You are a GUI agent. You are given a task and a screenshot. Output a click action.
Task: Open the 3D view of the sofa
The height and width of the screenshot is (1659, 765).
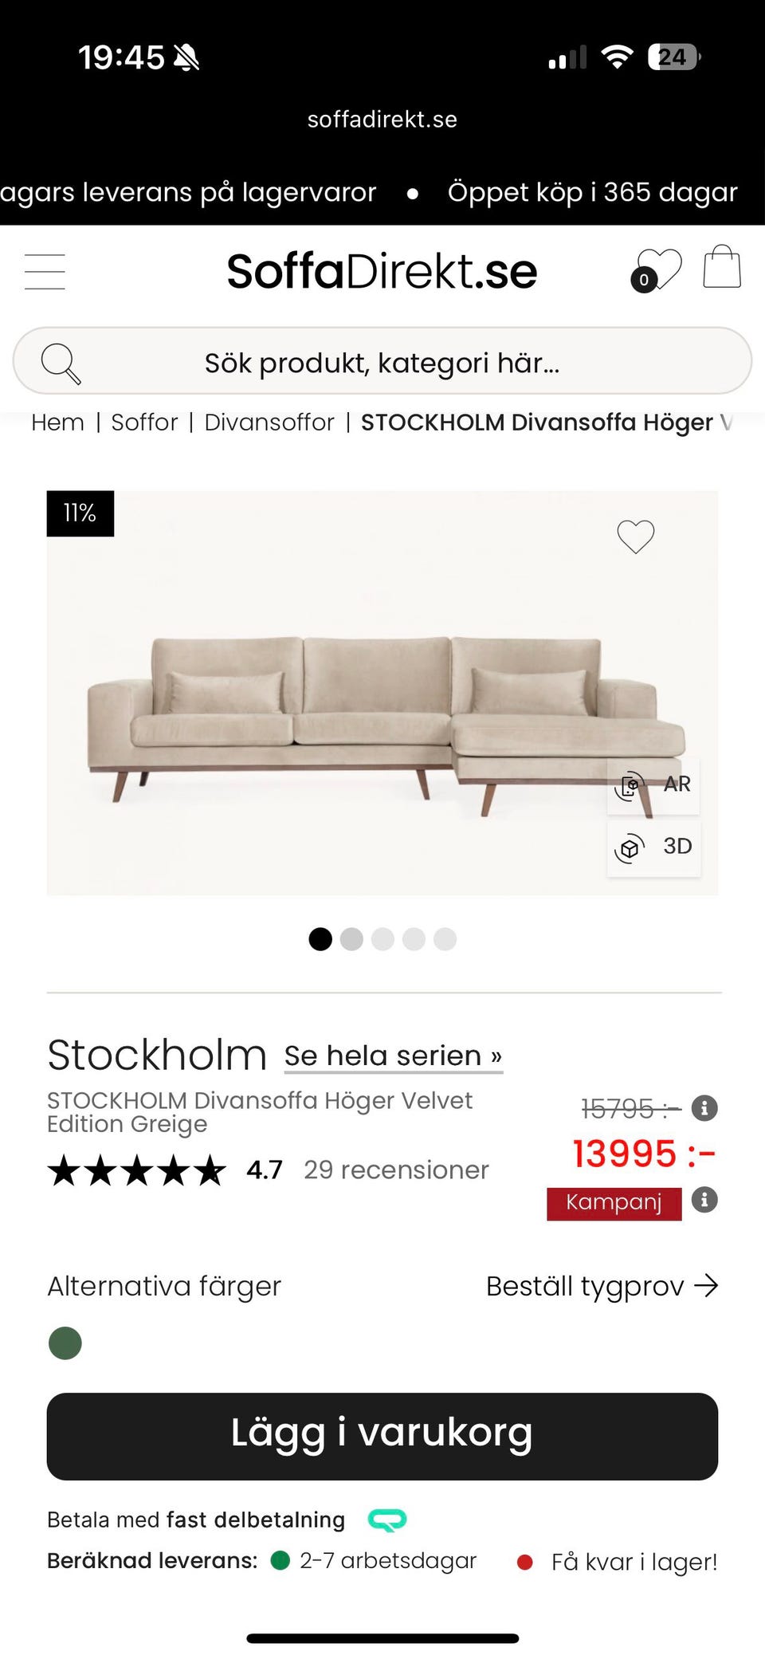click(653, 847)
